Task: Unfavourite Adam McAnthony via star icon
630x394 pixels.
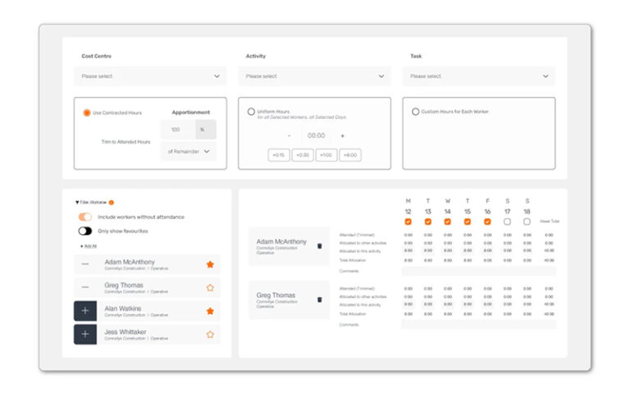Action: click(x=210, y=264)
